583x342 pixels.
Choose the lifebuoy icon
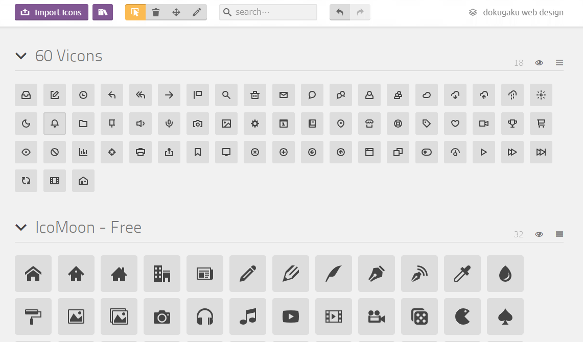[398, 124]
